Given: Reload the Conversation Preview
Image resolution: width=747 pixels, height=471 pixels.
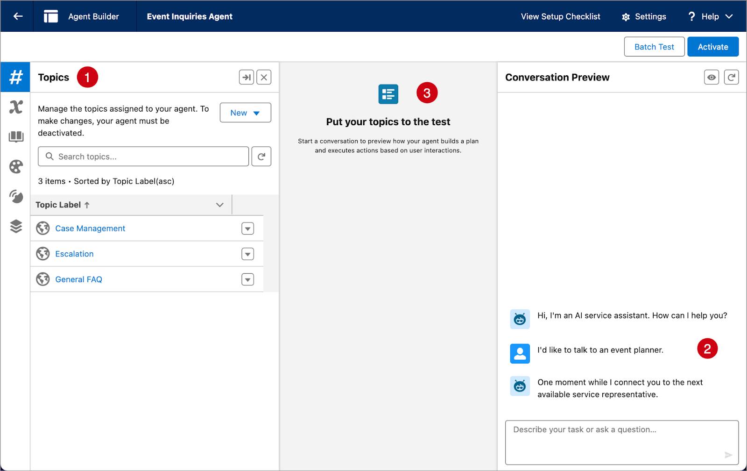Looking at the screenshot, I should coord(732,77).
